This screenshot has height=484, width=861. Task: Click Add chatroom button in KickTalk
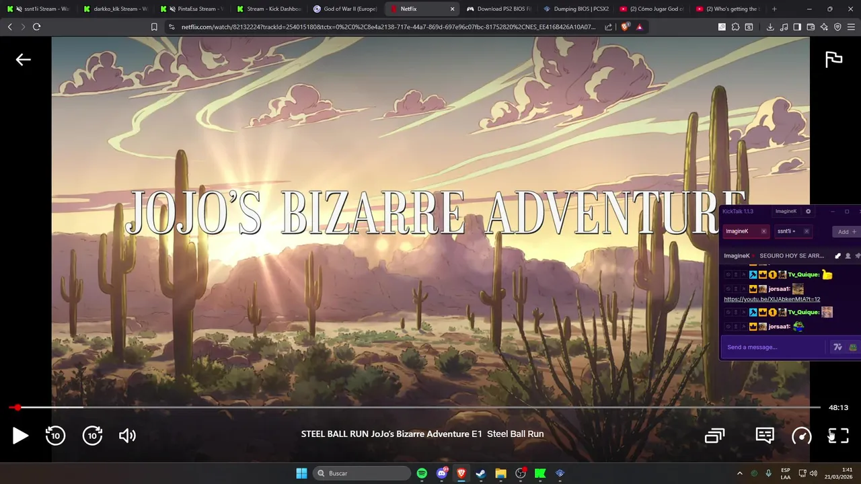pos(846,231)
